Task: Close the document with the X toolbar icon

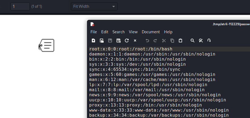Action: [135, 40]
